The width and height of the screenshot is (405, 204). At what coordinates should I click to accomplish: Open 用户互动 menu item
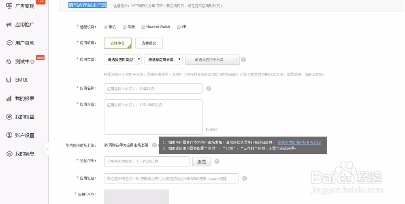25,43
